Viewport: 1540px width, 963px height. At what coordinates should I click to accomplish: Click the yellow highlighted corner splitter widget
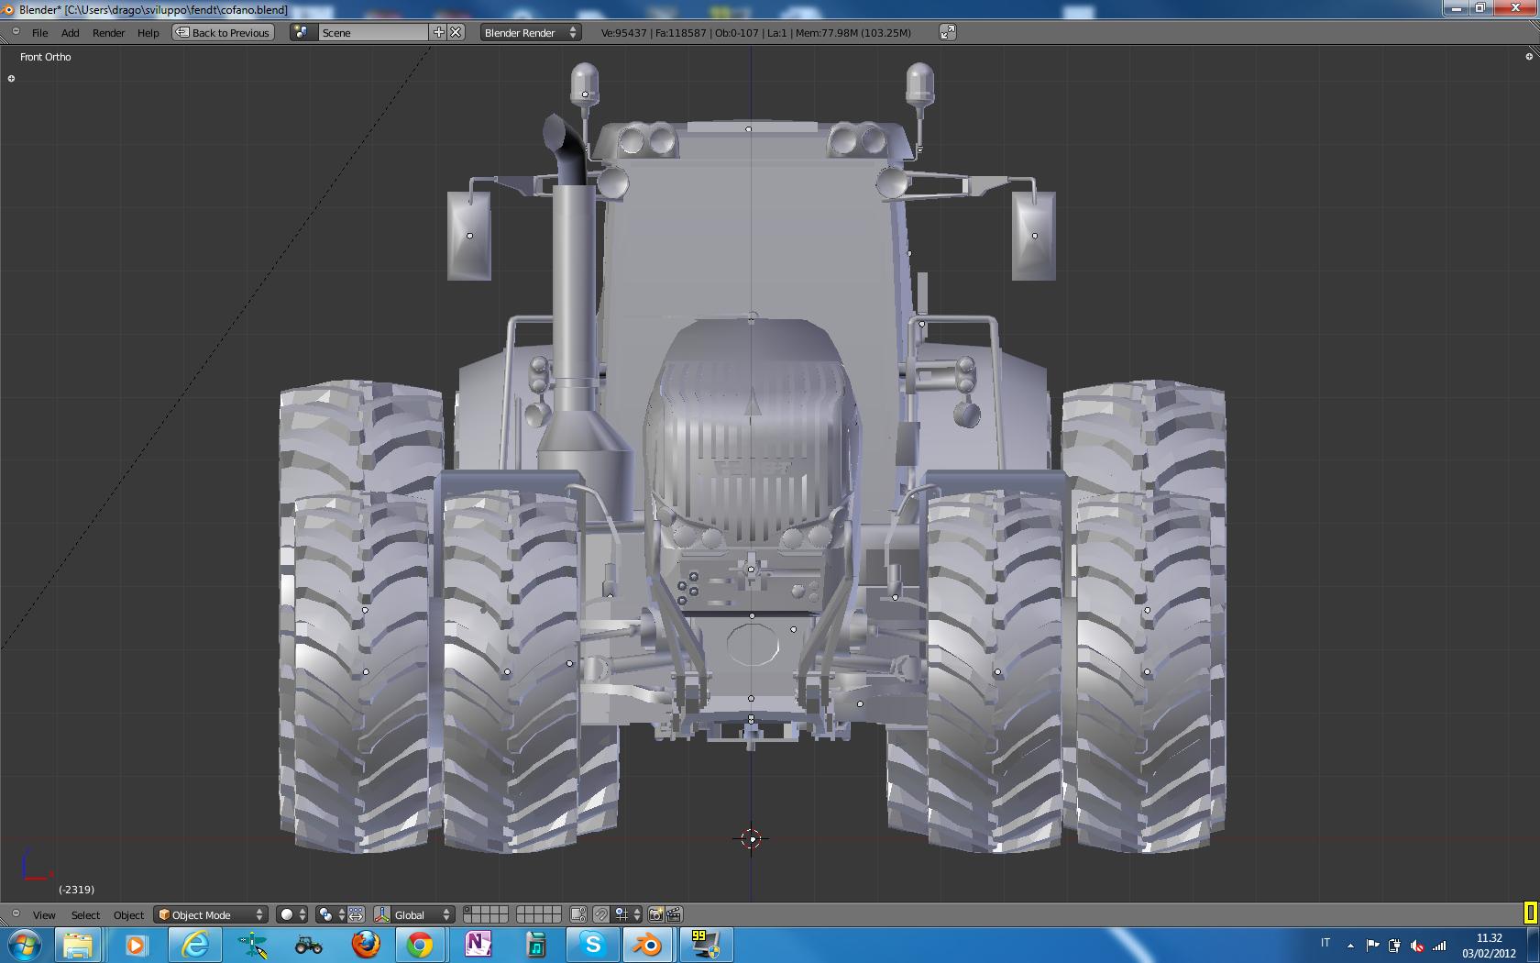[x=1530, y=912]
